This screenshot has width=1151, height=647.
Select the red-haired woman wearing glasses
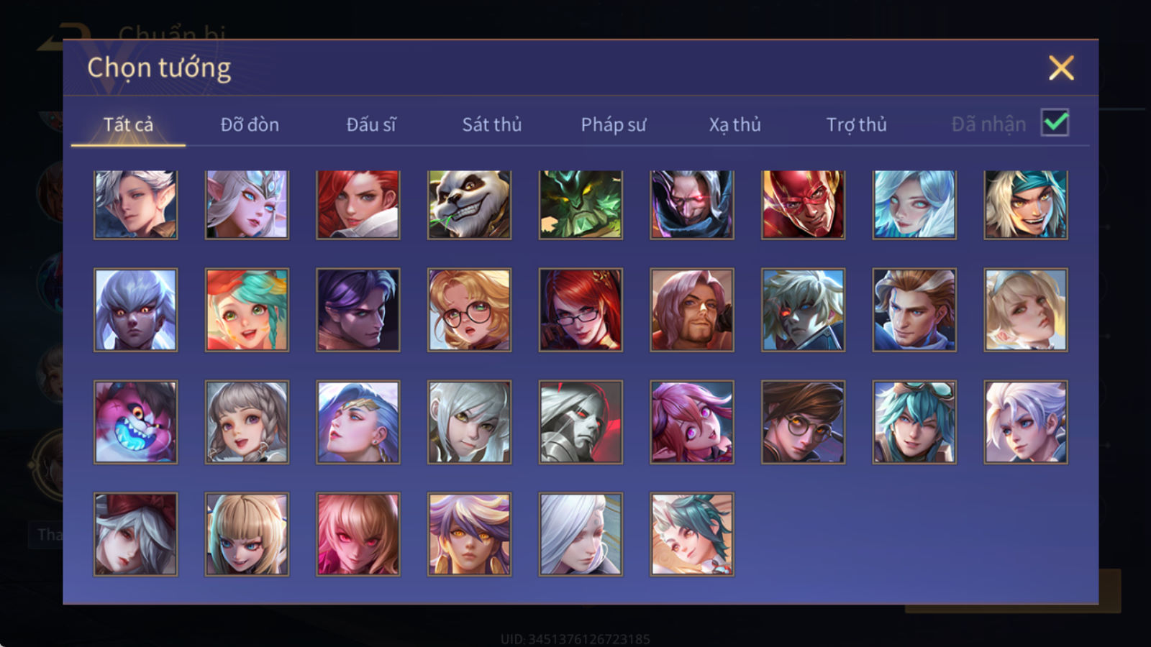(x=581, y=310)
